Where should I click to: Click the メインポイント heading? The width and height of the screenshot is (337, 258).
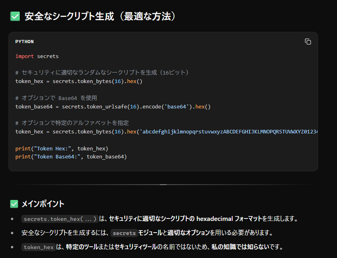pos(43,204)
